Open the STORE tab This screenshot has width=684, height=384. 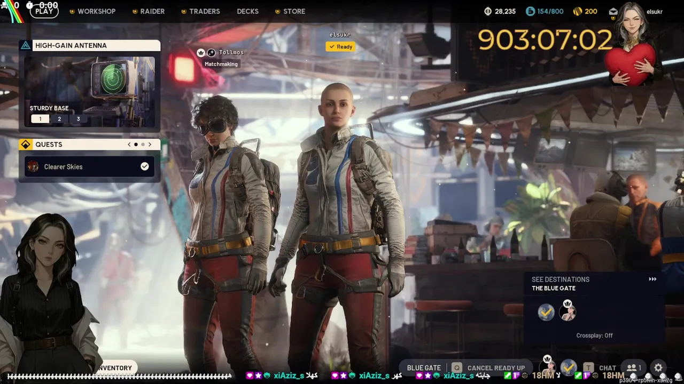[x=294, y=11]
